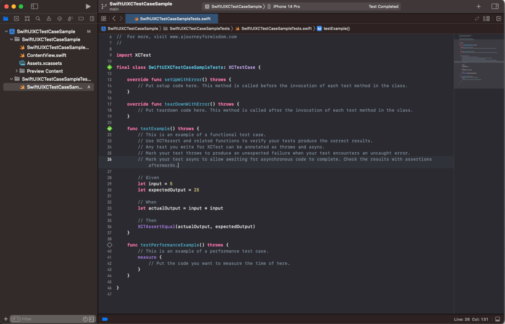
Task: Select ContentView.swift in the navigator
Action: click(47, 55)
